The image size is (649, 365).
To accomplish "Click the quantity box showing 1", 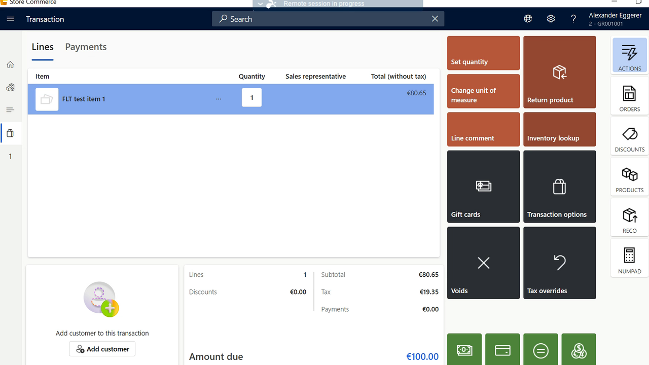I will coord(251,98).
